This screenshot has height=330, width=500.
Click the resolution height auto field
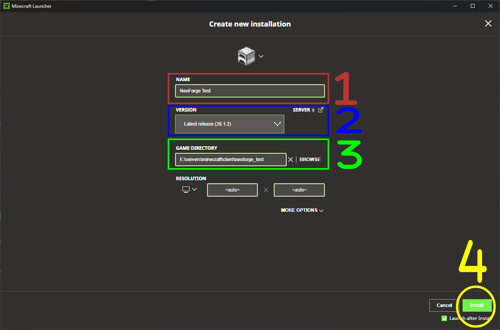(x=299, y=190)
